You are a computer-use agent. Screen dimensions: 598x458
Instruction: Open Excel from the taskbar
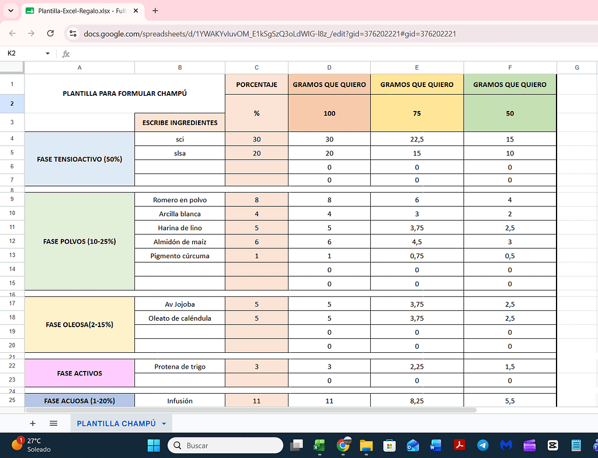pyautogui.click(x=319, y=445)
